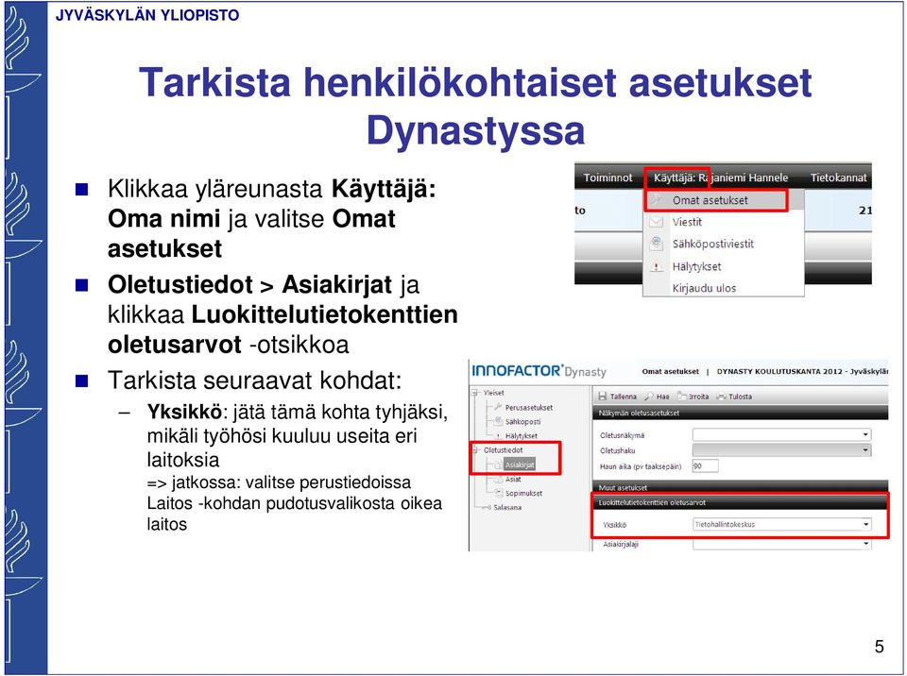The image size is (907, 676).
Task: Open the Toiminnot menu
Action: pos(608,177)
